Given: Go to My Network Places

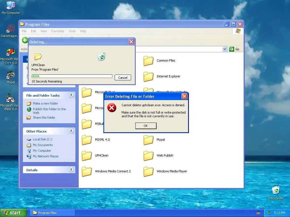Looking at the screenshot, I should coord(46,156).
